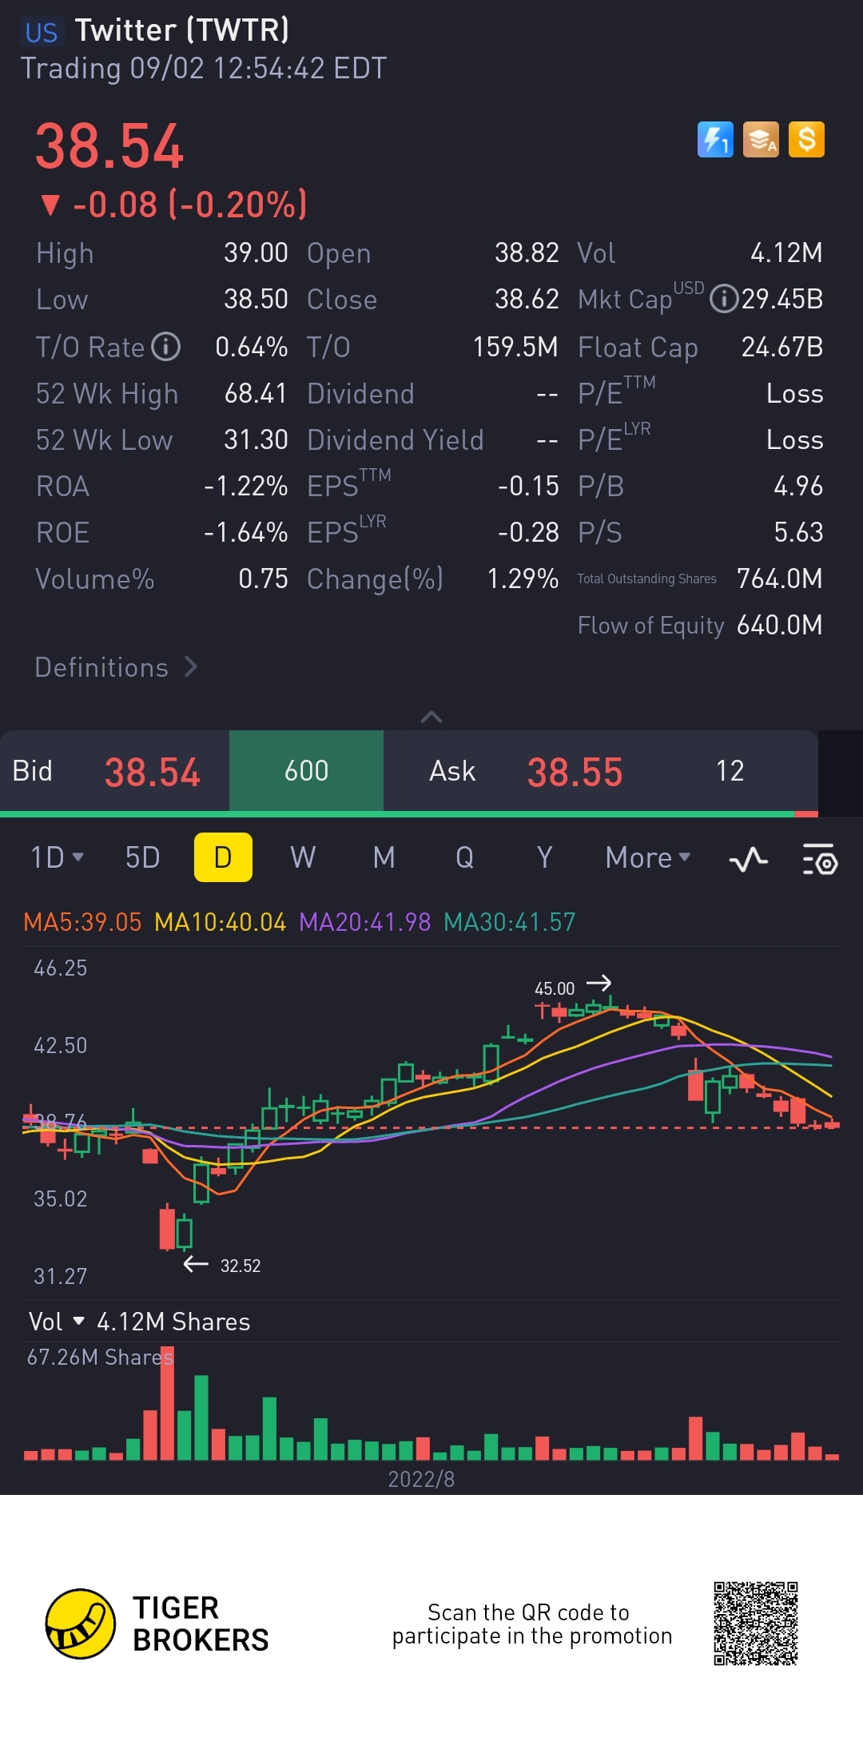The width and height of the screenshot is (863, 1753).
Task: Tap the Total Outstanding Shares value 764.0M
Action: (x=780, y=578)
